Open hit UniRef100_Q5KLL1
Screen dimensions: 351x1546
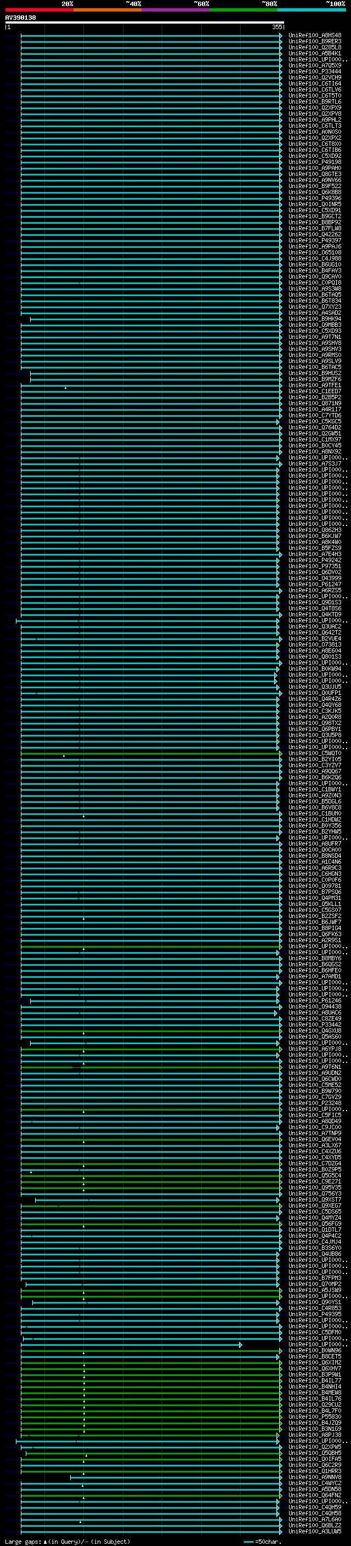tap(315, 904)
